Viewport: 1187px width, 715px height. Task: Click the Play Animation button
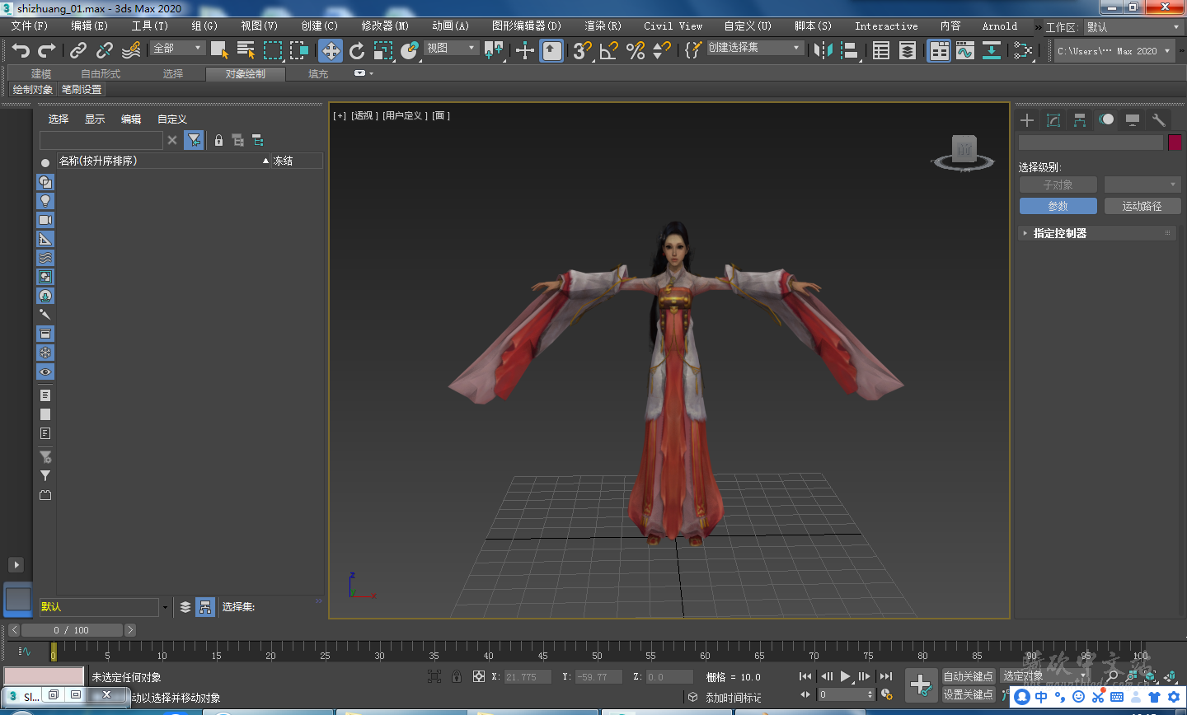point(846,676)
